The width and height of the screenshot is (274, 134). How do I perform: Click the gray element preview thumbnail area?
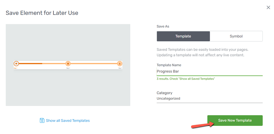point(68,65)
